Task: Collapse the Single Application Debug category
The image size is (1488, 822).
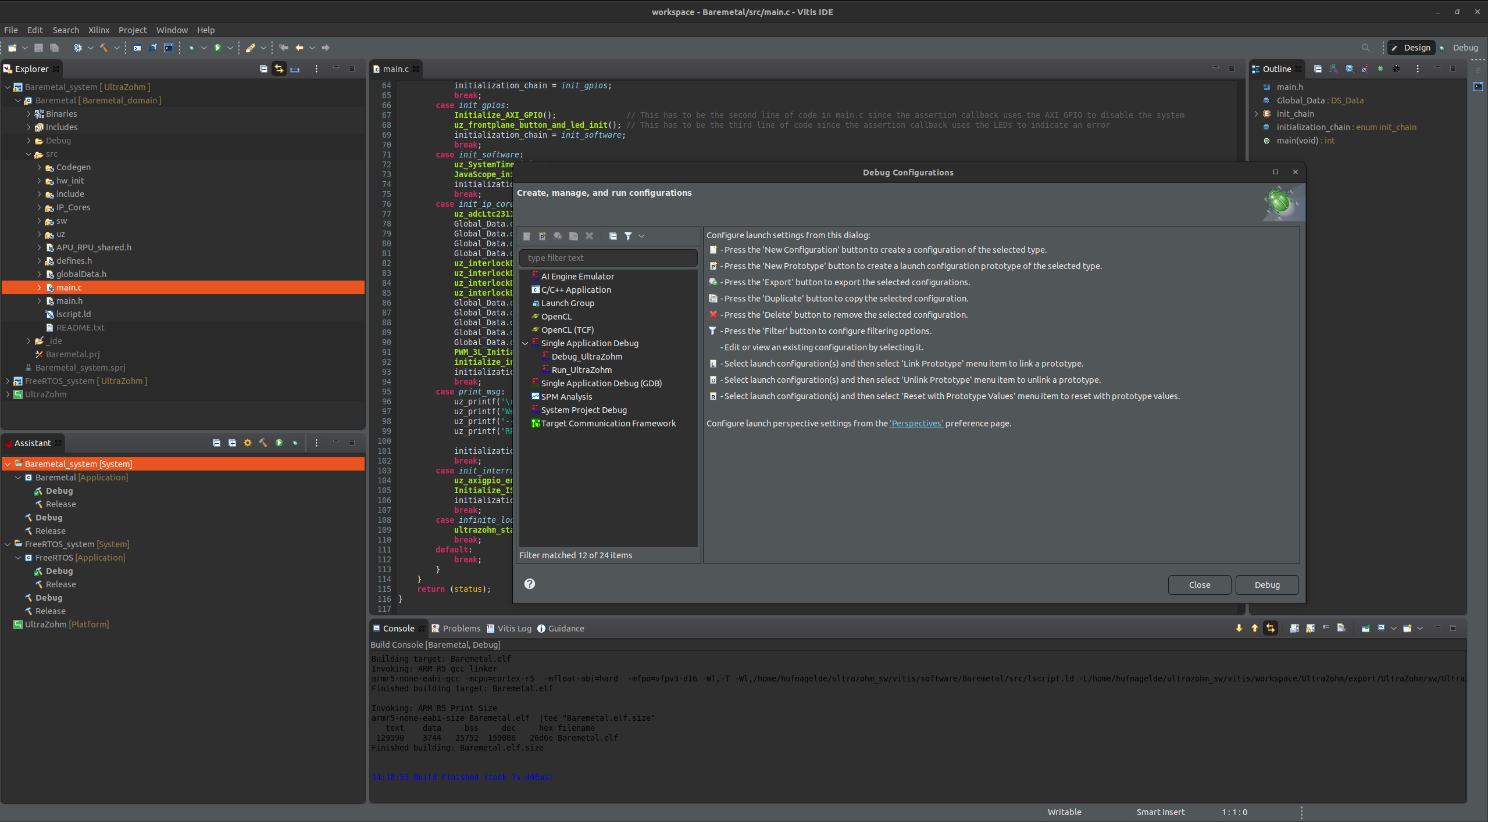Action: (x=526, y=343)
